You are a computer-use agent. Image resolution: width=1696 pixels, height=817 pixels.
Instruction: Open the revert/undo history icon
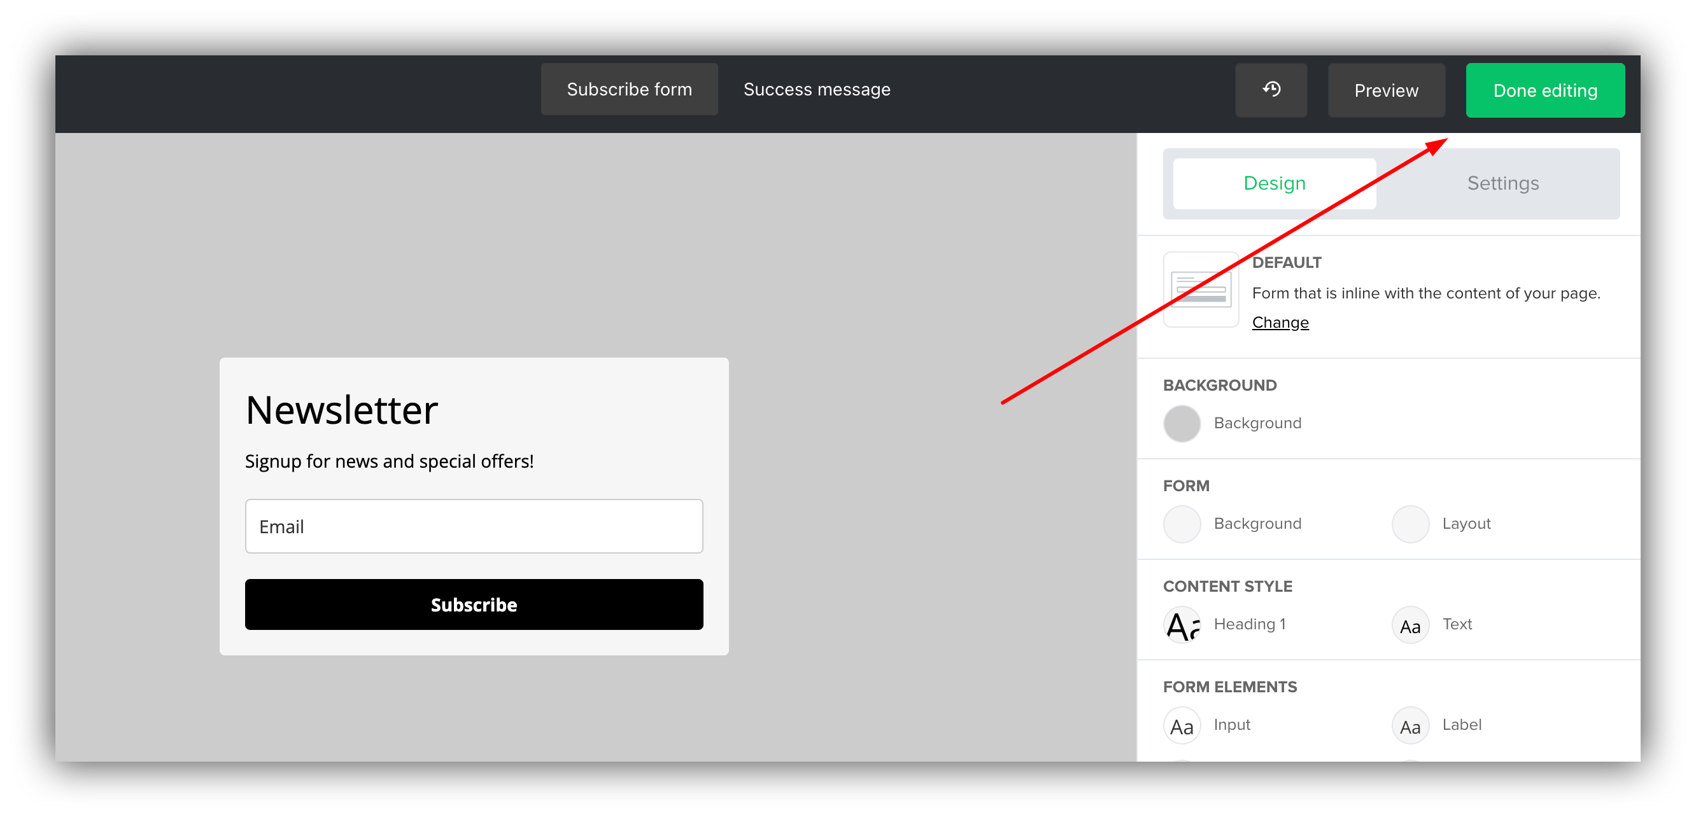pos(1271,90)
